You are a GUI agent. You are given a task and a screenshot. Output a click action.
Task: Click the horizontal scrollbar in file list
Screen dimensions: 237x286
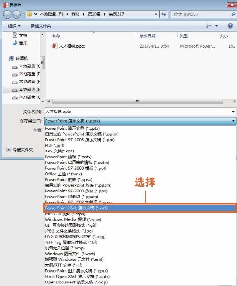(137, 101)
